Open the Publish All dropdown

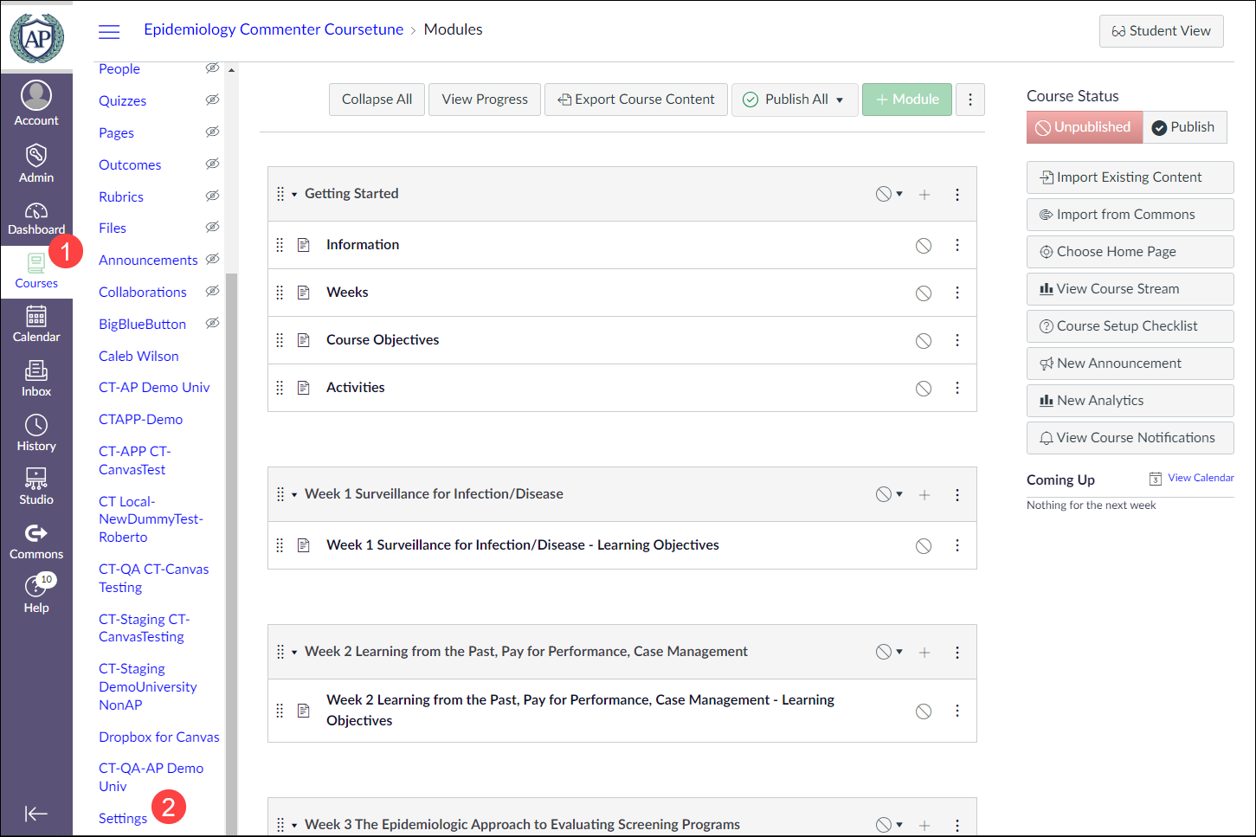[795, 100]
